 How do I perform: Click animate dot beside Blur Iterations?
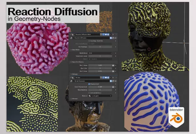116,90
